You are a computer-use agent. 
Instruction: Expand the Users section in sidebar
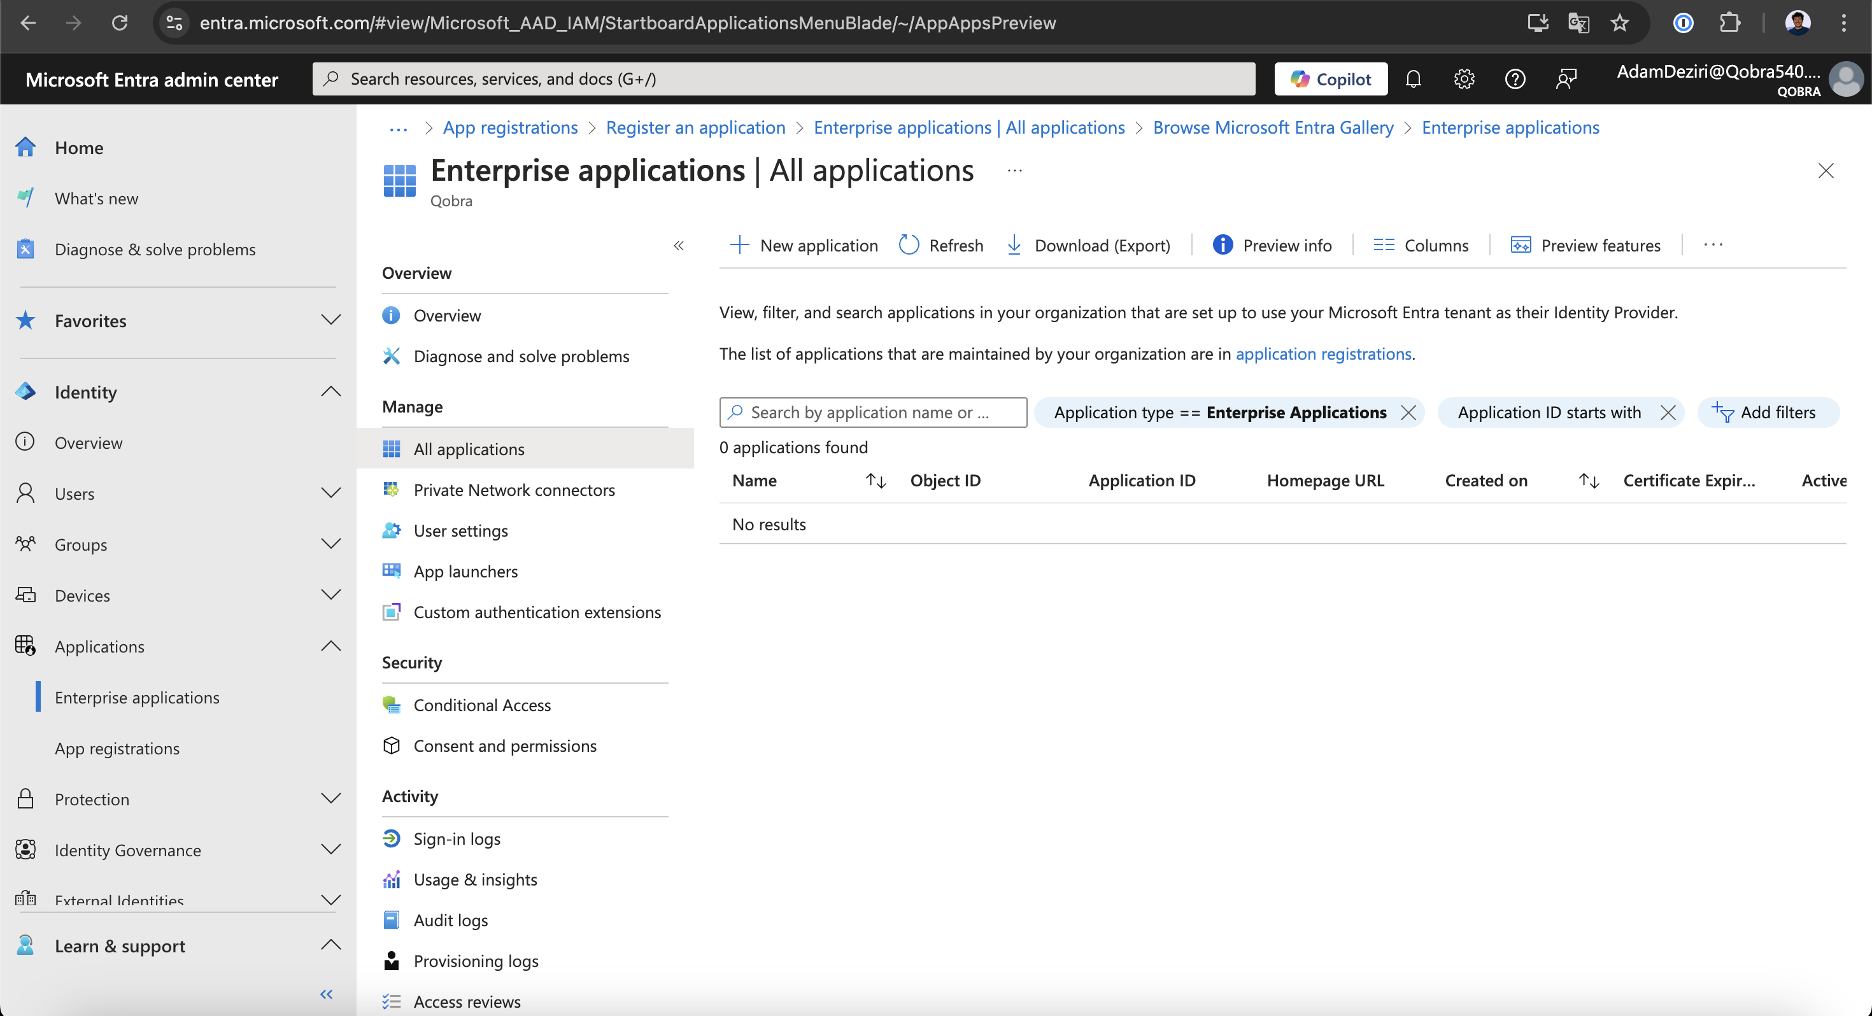tap(330, 493)
